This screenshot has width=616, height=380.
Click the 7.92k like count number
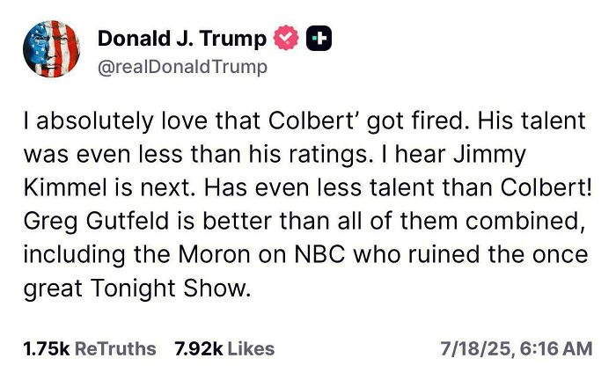tap(198, 348)
